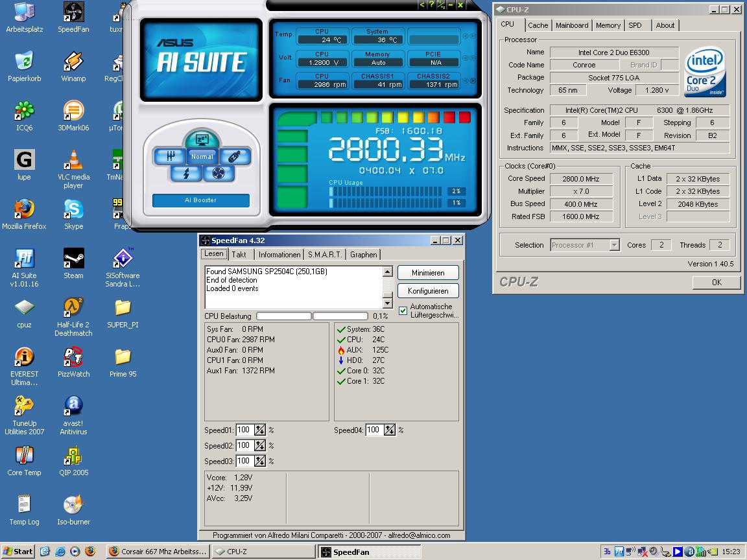Open the Steam desktop icon
This screenshot has width=747, height=560.
pos(73,264)
